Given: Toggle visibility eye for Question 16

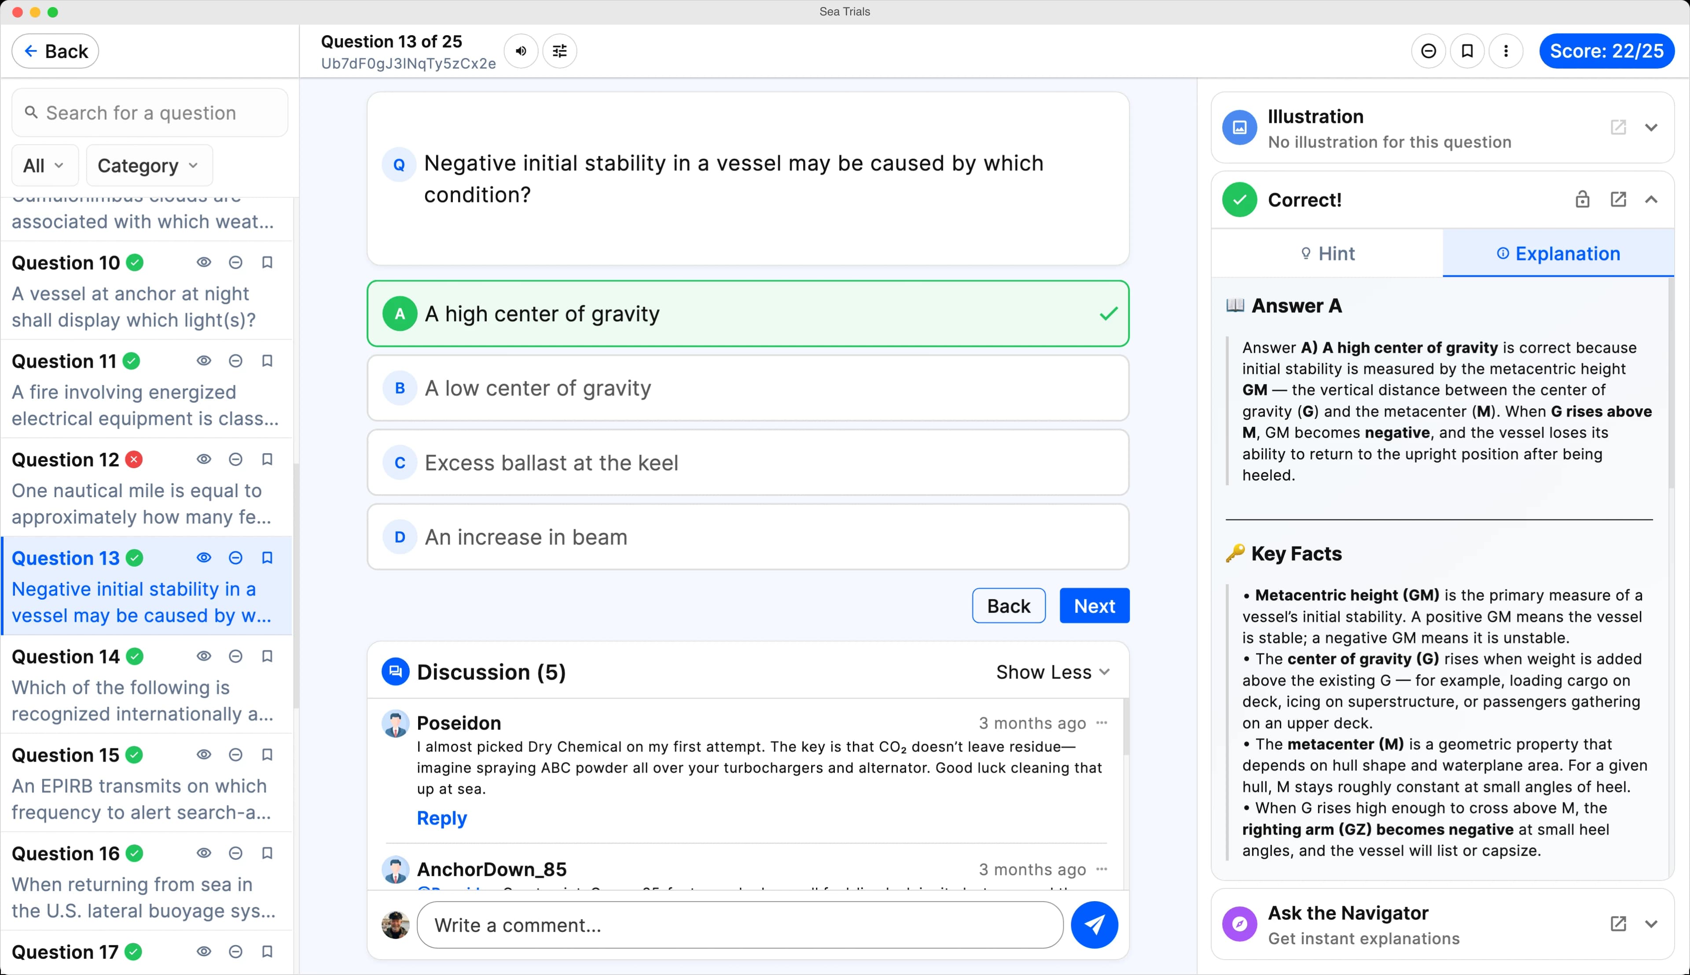Looking at the screenshot, I should point(204,853).
